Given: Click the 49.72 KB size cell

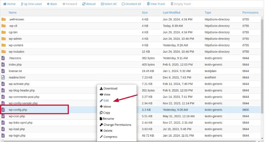Looking at the screenshot, I should click(148, 136).
